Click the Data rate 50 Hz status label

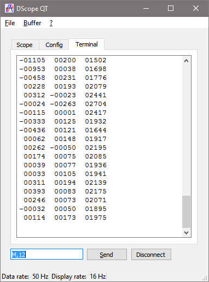(x=25, y=277)
